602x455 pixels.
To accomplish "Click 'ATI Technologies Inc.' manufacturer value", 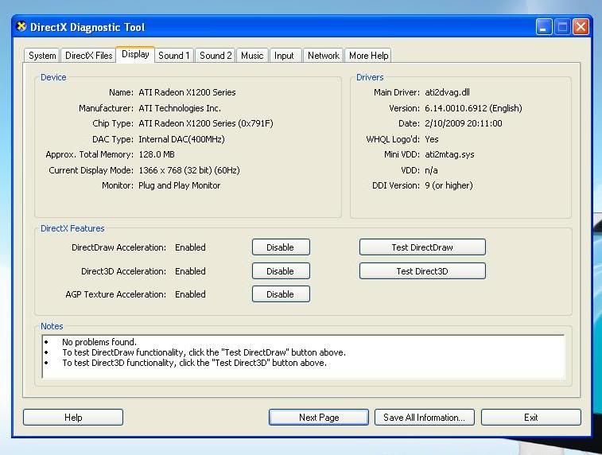I will [x=180, y=108].
